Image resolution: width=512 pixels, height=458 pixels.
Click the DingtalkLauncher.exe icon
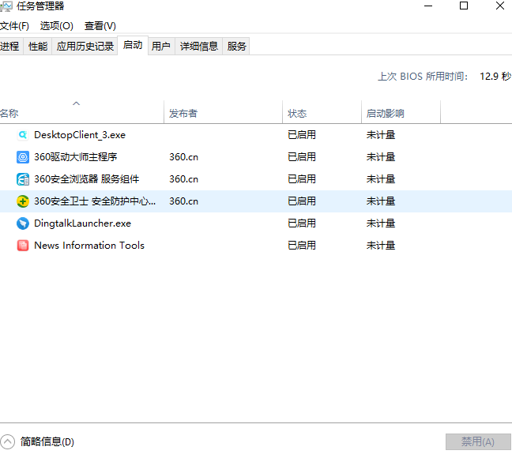pos(23,223)
